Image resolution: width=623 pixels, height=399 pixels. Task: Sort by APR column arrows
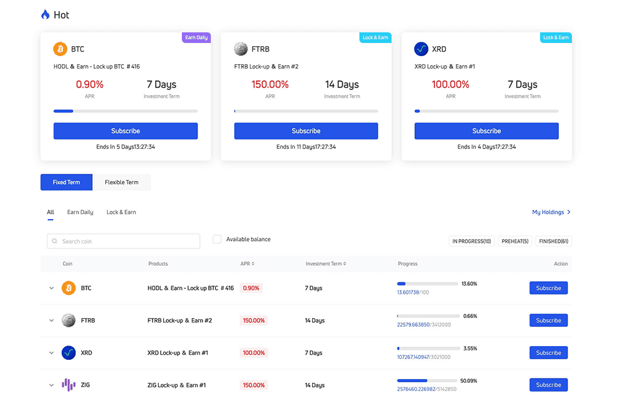point(253,264)
